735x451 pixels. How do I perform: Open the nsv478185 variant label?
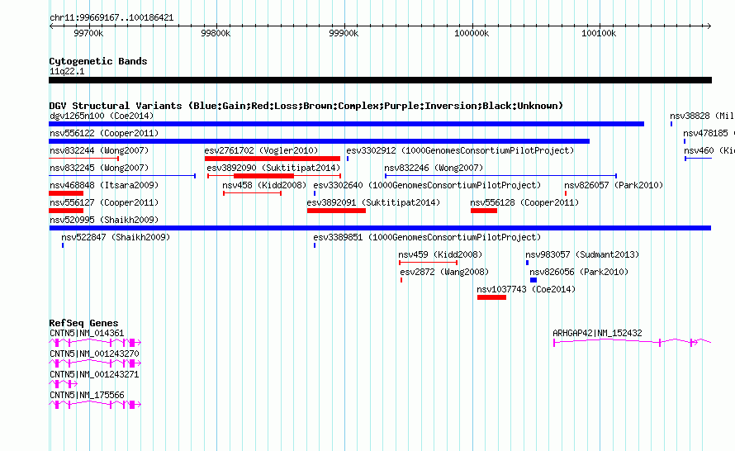tap(709, 133)
